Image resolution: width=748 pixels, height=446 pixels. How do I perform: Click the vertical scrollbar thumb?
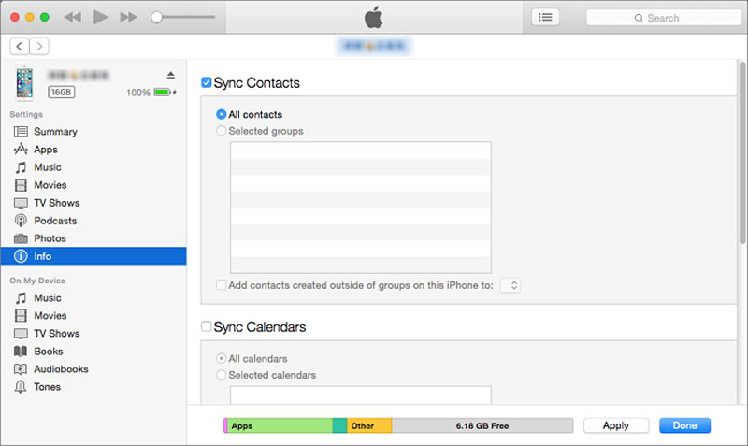click(x=742, y=152)
